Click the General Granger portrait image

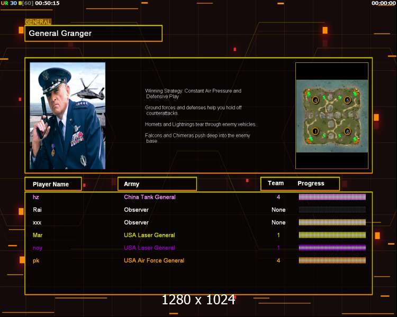pyautogui.click(x=68, y=116)
